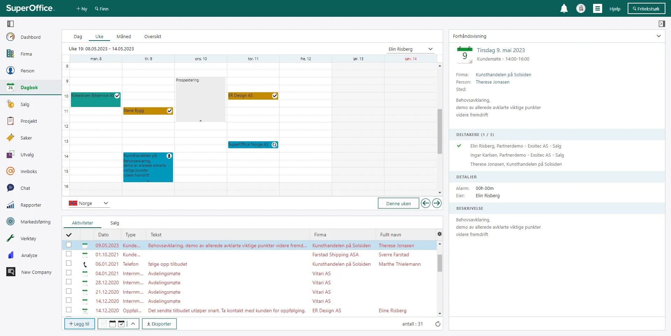Select the SuperOffice Norge AS appointment

point(253,144)
